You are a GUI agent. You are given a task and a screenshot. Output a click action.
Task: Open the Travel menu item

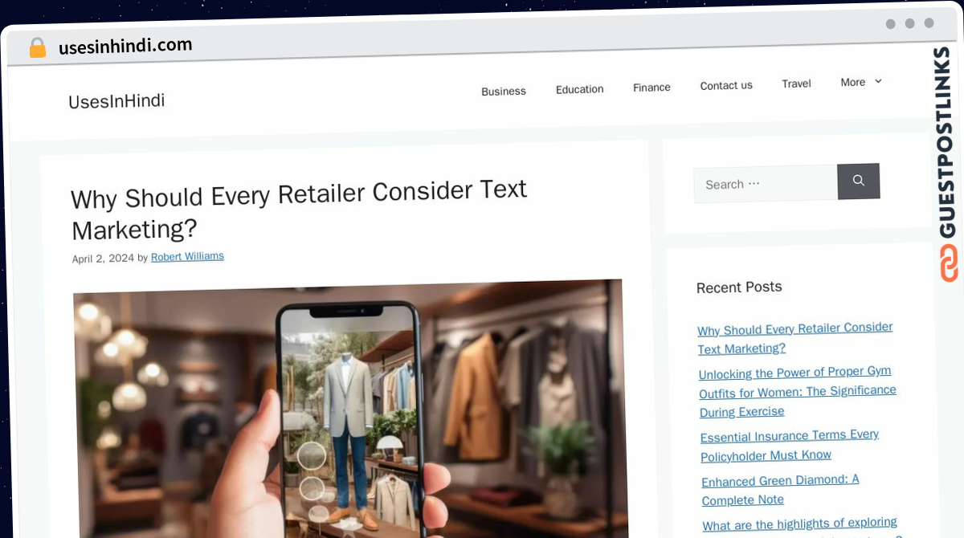click(796, 84)
